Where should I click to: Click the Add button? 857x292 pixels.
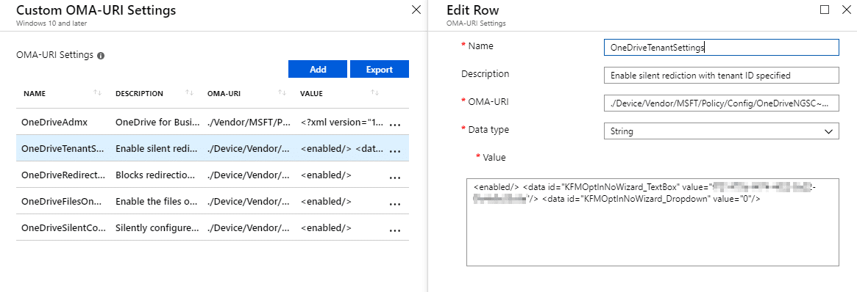pyautogui.click(x=318, y=69)
